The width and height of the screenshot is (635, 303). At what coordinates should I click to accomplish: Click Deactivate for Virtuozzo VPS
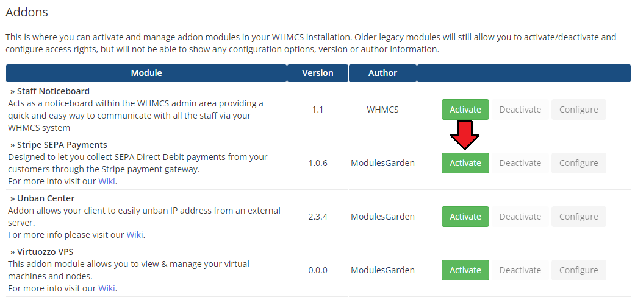[x=520, y=270]
